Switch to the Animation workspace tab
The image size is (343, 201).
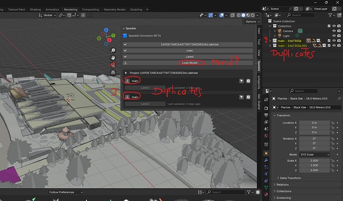pyautogui.click(x=52, y=9)
